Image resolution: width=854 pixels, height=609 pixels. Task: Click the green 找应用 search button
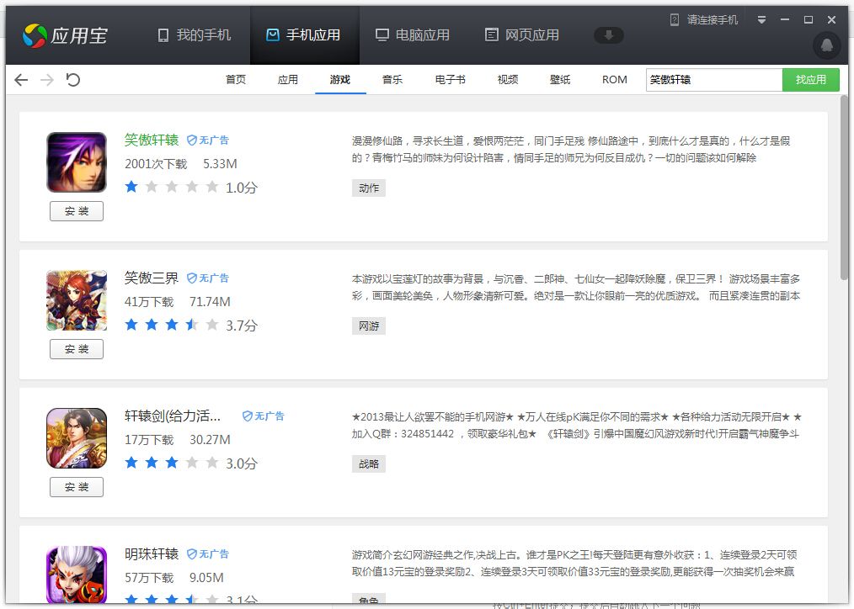pyautogui.click(x=810, y=80)
